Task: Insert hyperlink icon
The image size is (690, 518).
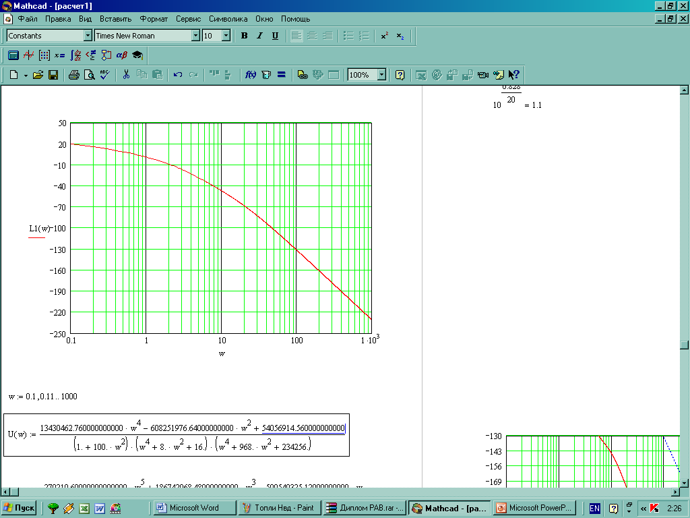Action: (303, 75)
